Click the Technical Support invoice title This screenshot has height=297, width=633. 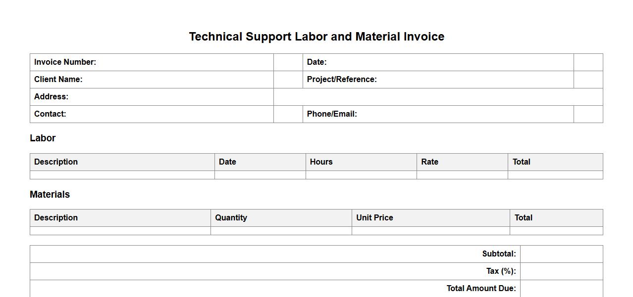(316, 37)
